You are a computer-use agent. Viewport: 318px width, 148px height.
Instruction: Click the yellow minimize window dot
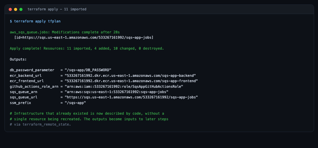16,9
